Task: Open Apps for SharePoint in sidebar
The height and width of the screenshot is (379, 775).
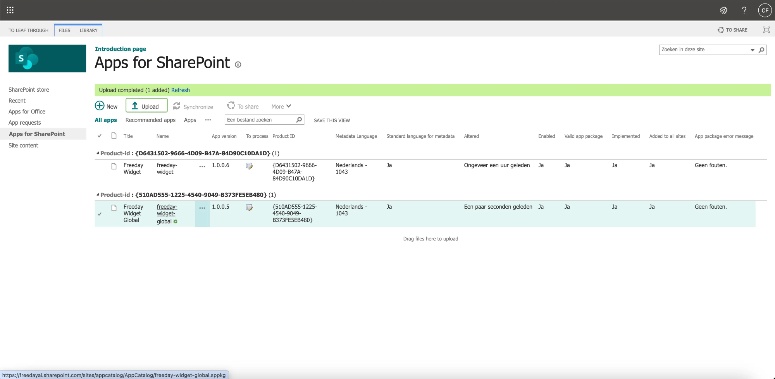Action: tap(37, 134)
